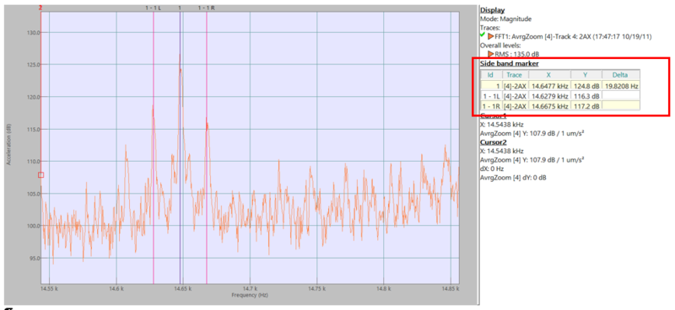Select the center marker label '1' above plot
This screenshot has width=675, height=310.
coord(180,8)
